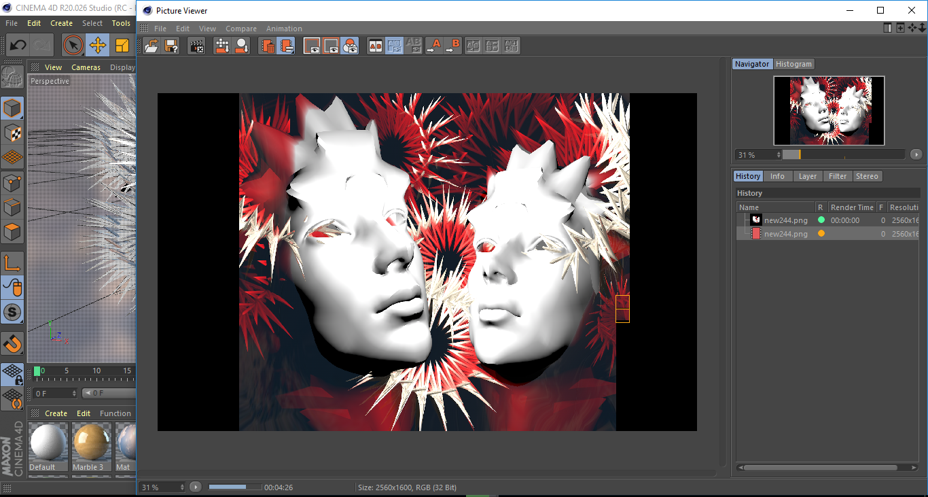Select the Live Selection tool in Cinema 4D
Viewport: 928px width, 497px height.
73,46
